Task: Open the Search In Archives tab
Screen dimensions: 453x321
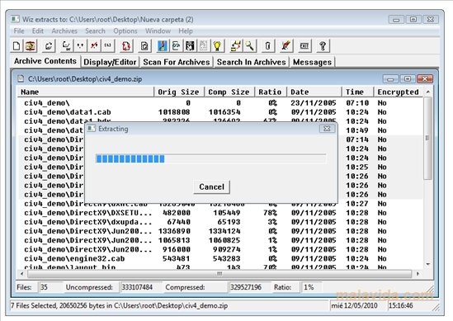Action: [x=252, y=62]
